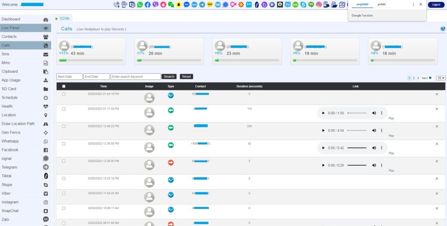Seek in the 0:29 recording progress bar
This screenshot has height=226, width=447.
pyautogui.click(x=357, y=165)
